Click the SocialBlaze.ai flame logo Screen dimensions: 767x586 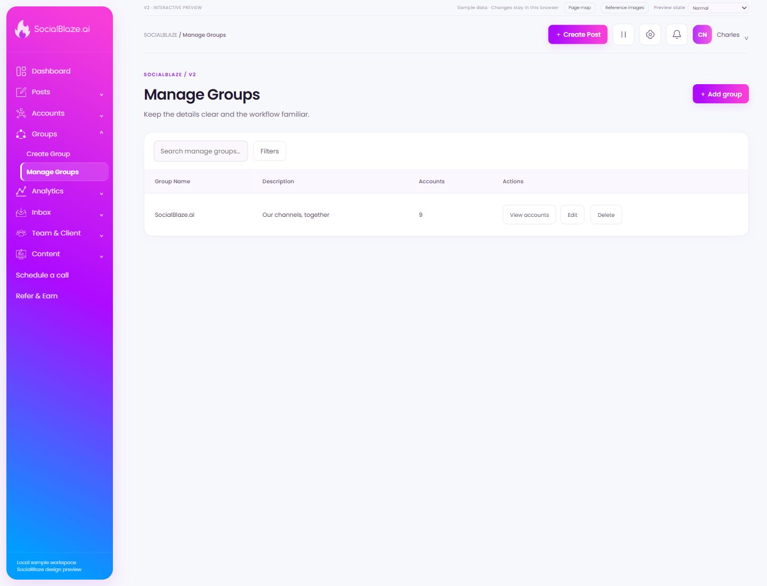pyautogui.click(x=22, y=29)
